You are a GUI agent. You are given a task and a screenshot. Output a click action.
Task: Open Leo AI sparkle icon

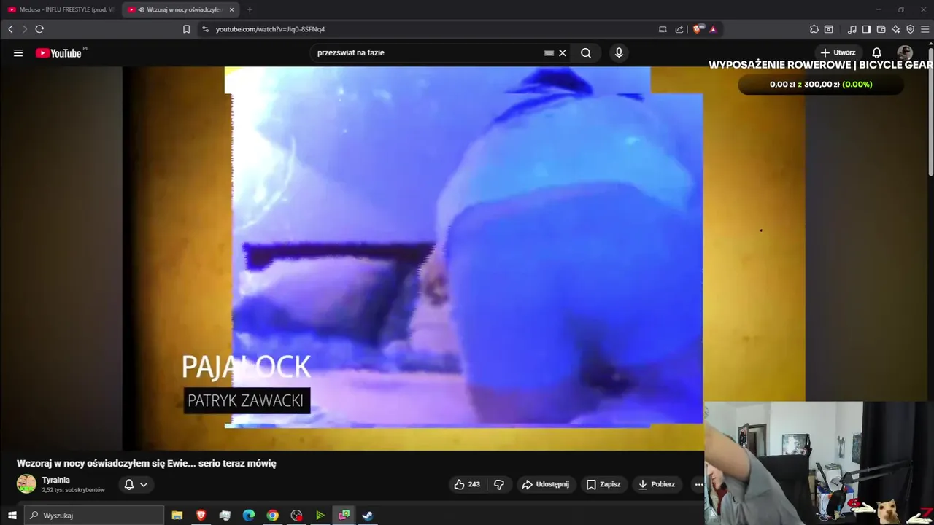[x=896, y=29]
